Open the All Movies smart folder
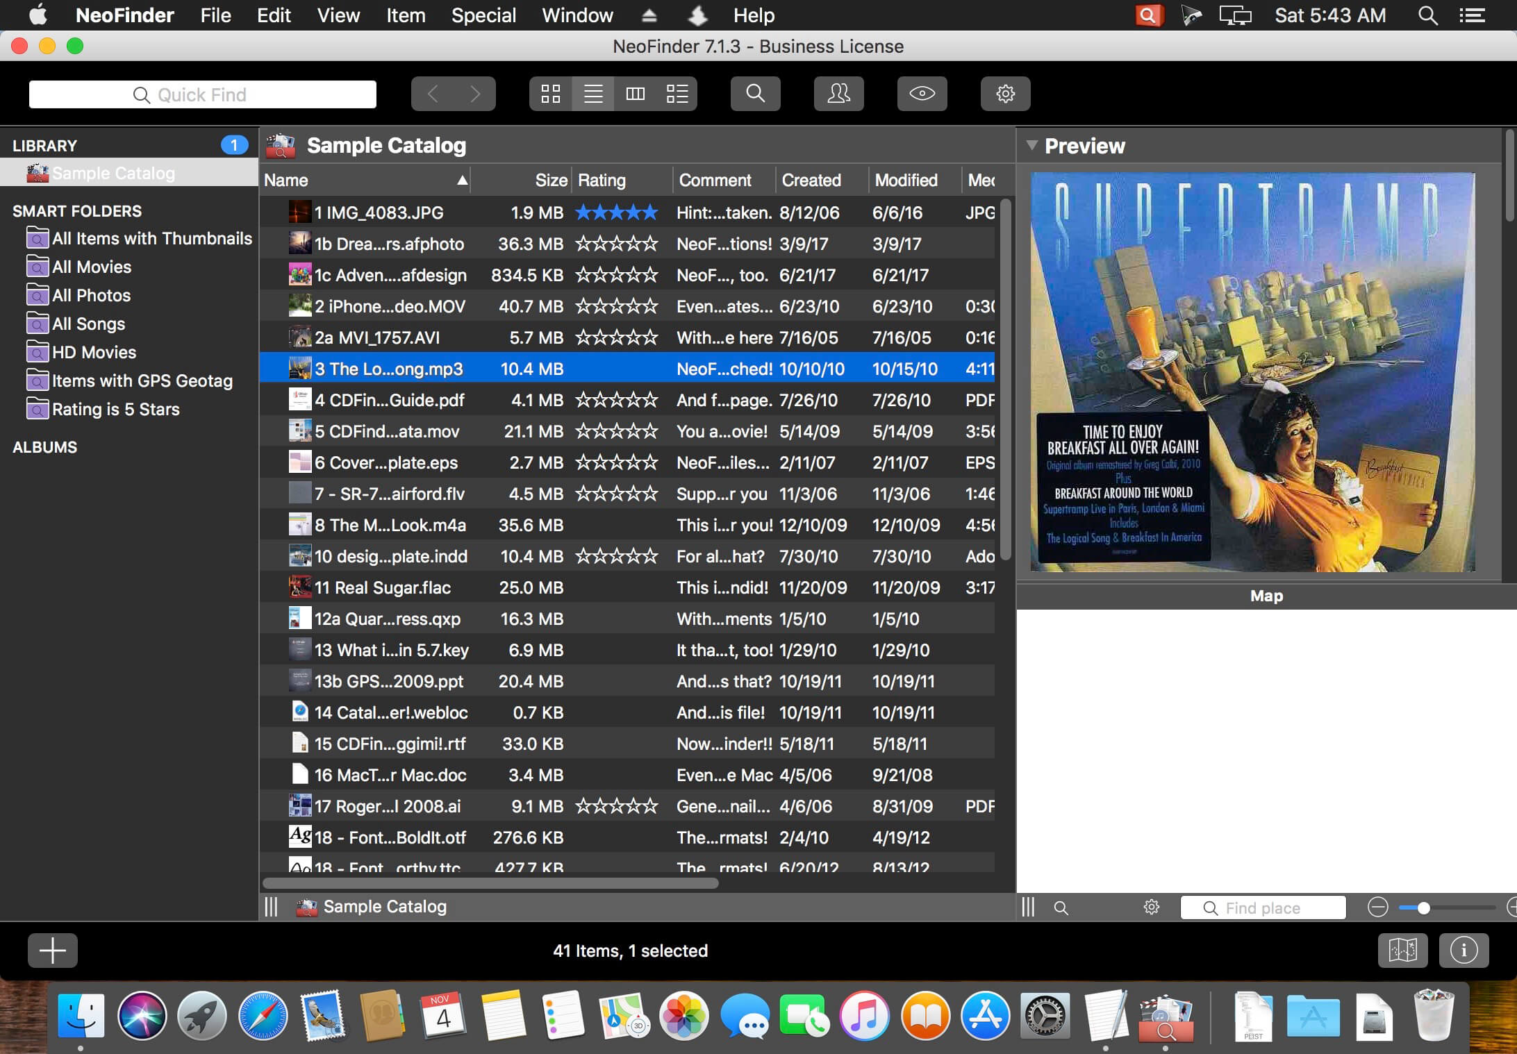This screenshot has height=1054, width=1517. coord(91,267)
